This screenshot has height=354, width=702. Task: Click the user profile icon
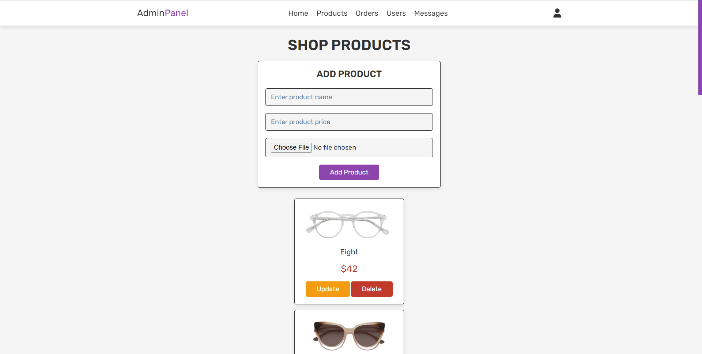tap(556, 13)
